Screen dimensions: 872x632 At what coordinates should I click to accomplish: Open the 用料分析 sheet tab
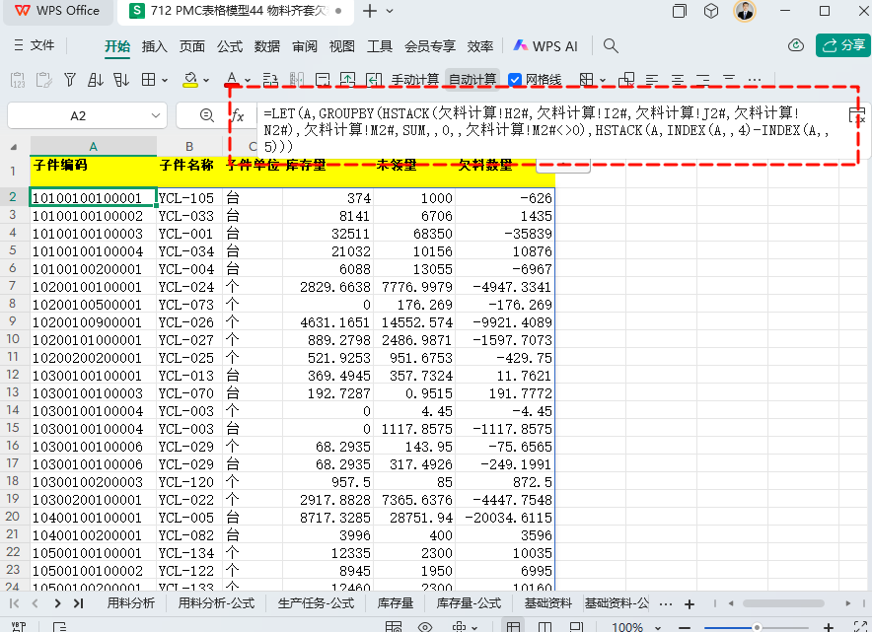click(131, 603)
